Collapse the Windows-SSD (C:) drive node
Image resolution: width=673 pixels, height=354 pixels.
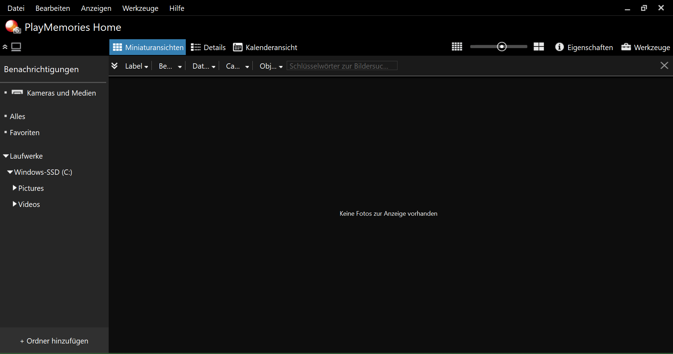point(10,172)
